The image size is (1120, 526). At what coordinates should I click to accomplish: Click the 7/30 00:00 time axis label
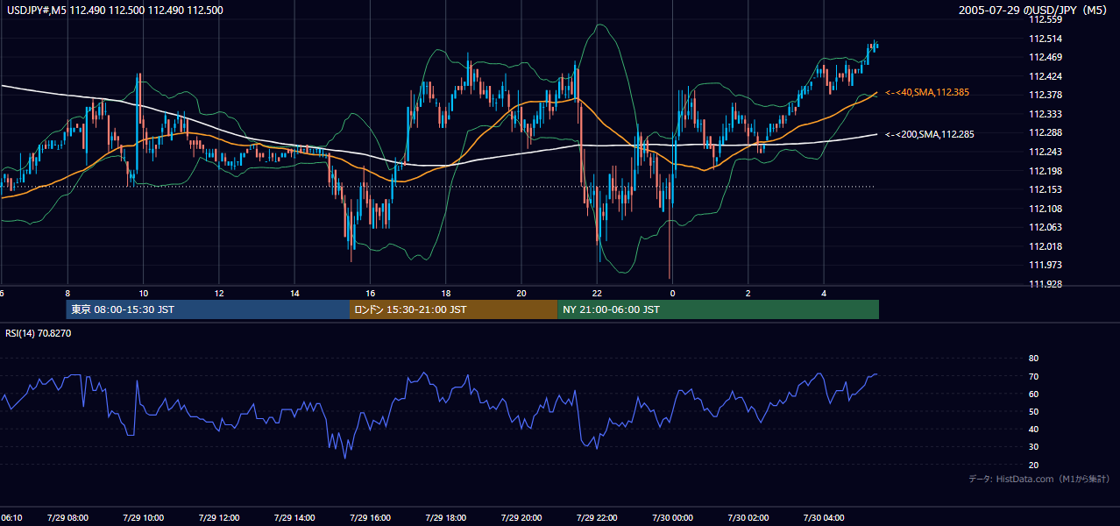(x=673, y=518)
